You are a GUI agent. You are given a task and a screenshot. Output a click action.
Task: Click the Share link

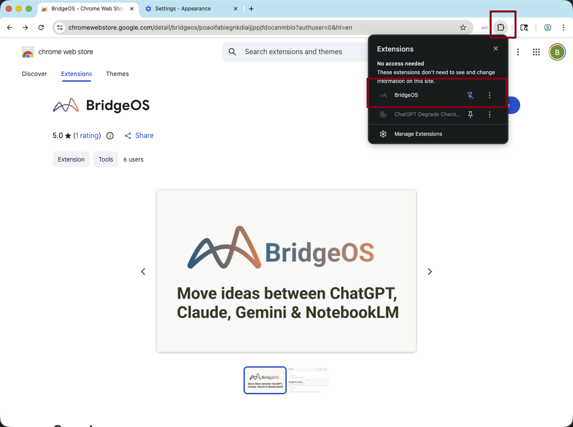pos(139,136)
